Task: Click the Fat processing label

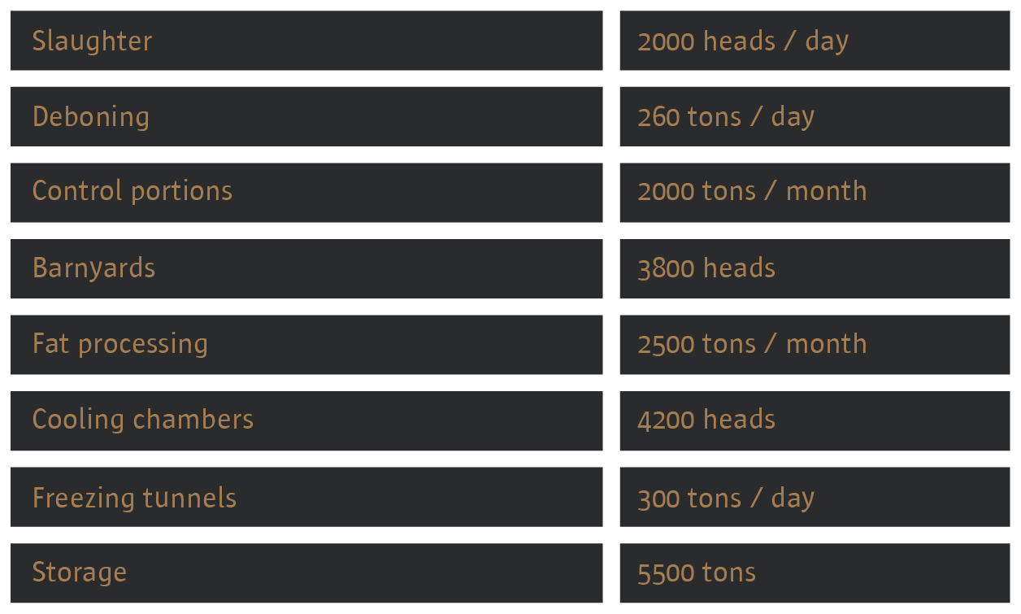Action: tap(119, 344)
